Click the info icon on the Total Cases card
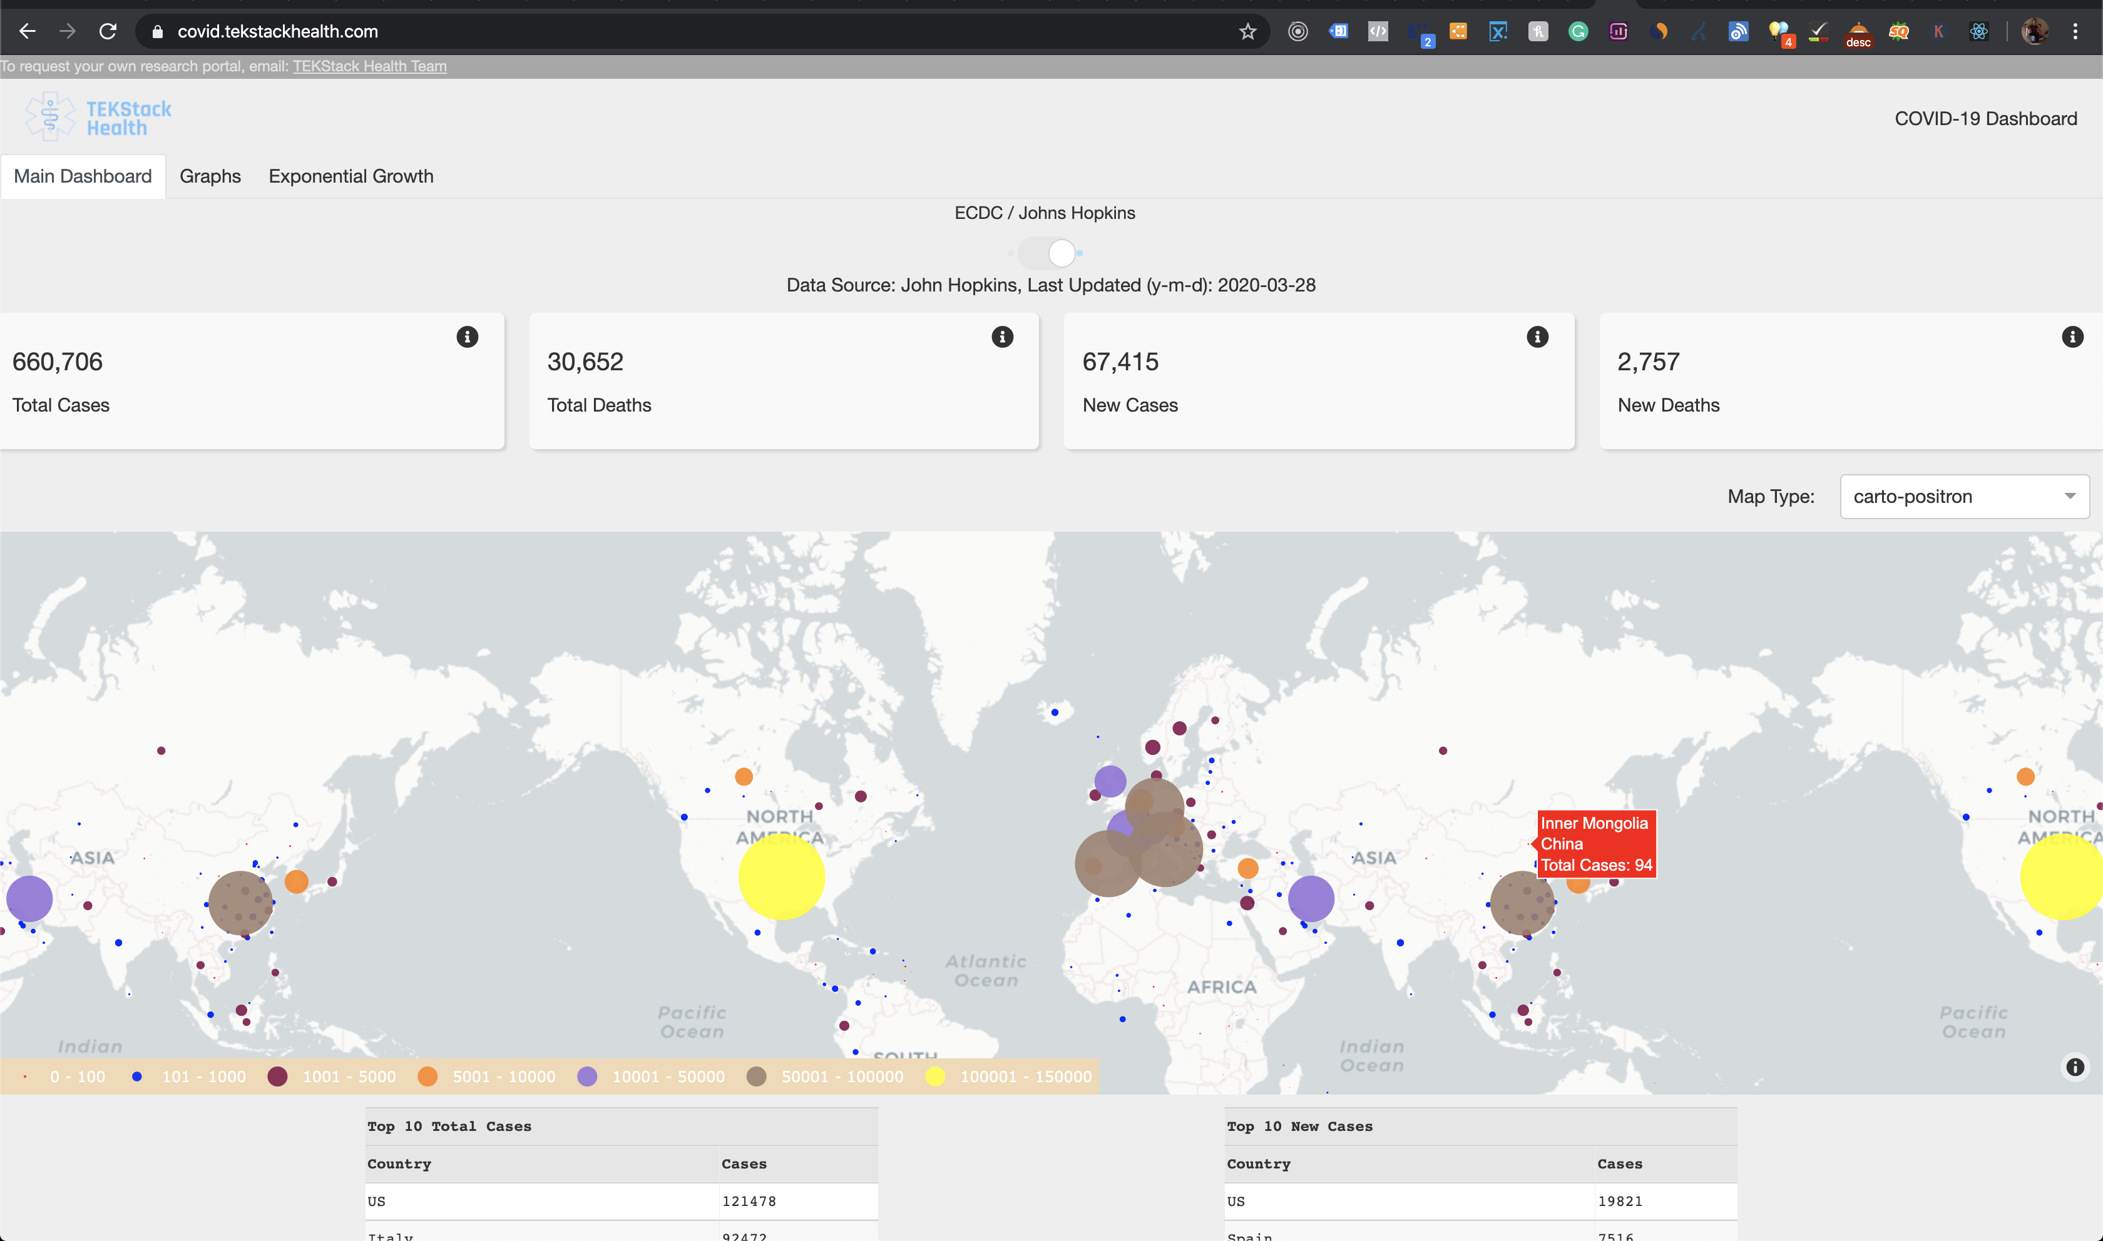The image size is (2103, 1241). 468,337
